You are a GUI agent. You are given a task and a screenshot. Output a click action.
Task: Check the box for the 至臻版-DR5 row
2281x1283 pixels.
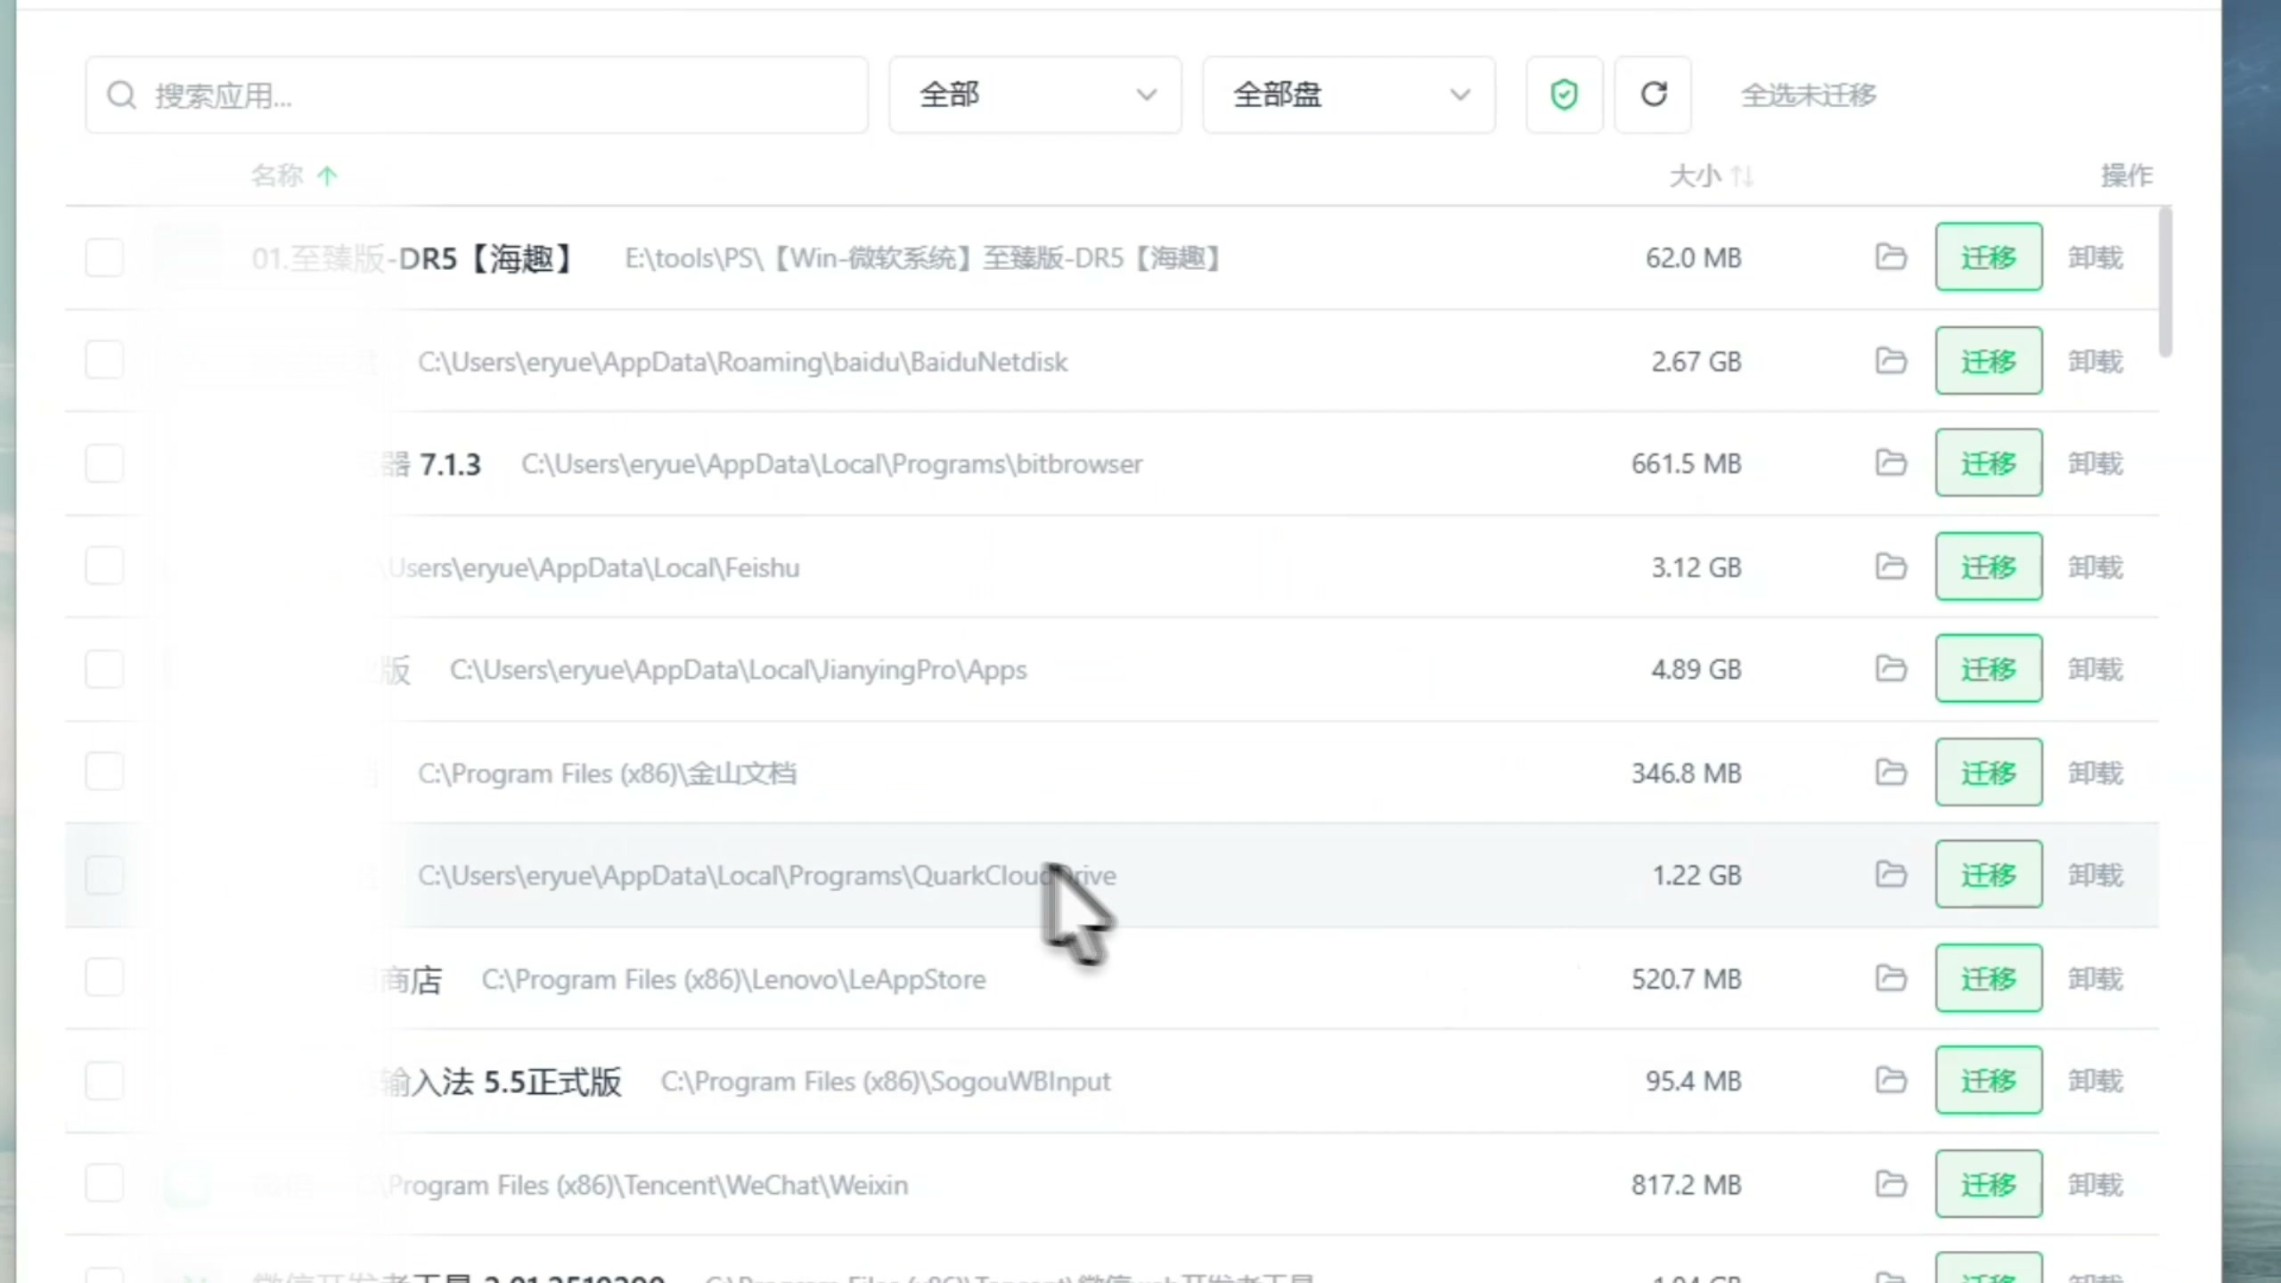pyautogui.click(x=104, y=257)
